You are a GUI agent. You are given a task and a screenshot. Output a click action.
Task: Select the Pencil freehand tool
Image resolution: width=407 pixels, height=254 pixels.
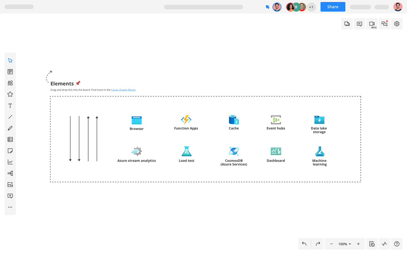pyautogui.click(x=10, y=128)
